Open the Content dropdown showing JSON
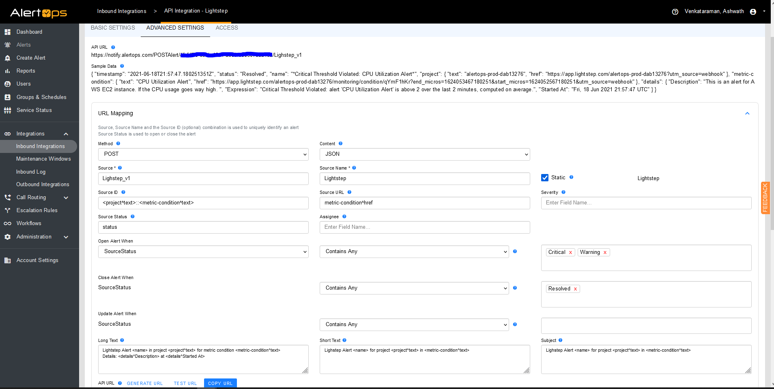Screen dimensions: 774x389 tap(424, 154)
